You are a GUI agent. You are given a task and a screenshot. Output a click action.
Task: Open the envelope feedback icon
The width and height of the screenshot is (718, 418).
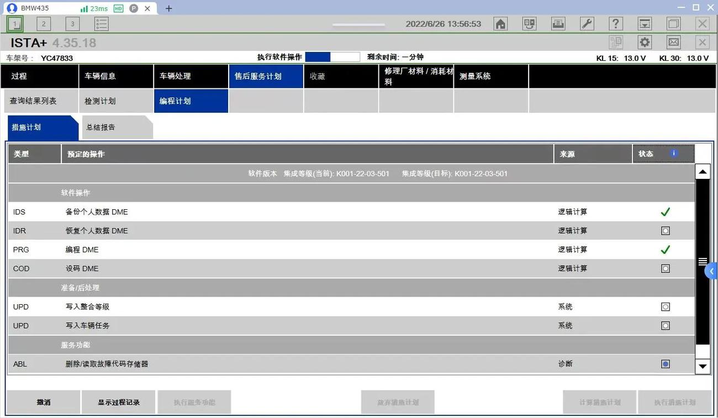673,43
